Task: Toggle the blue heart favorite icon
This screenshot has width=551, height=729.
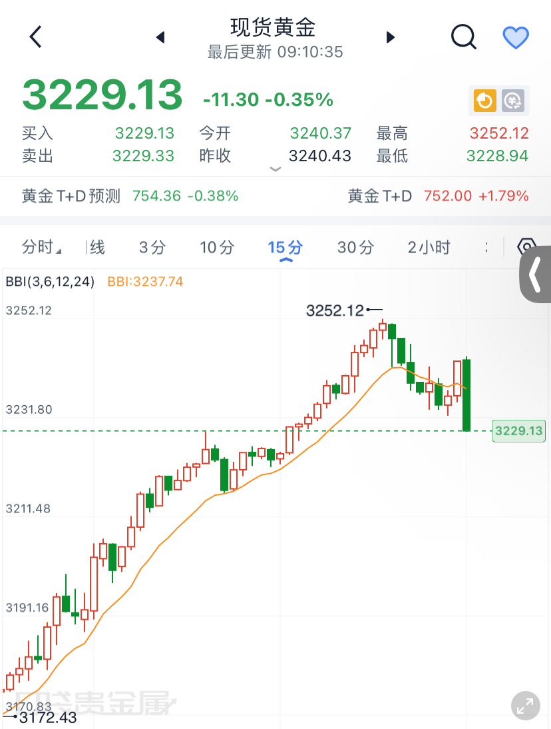Action: pos(516,37)
